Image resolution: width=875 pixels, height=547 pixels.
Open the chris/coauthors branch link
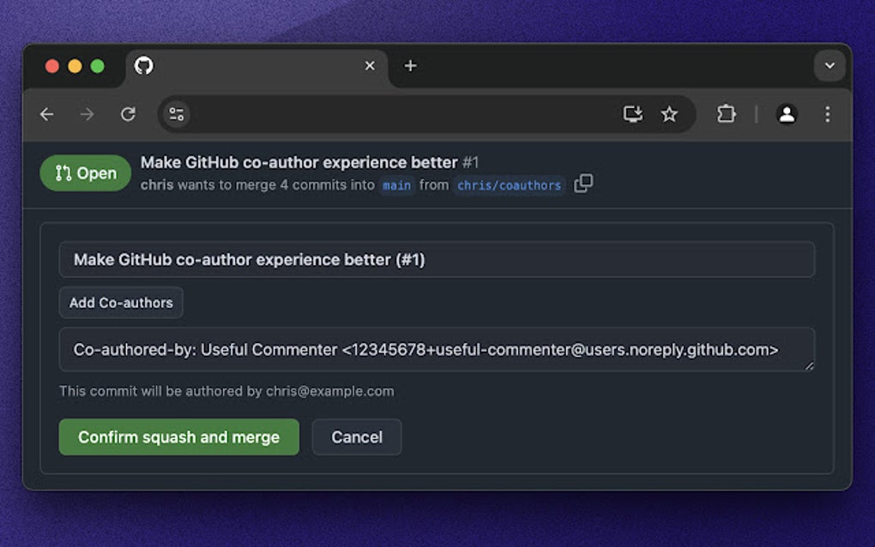(508, 185)
